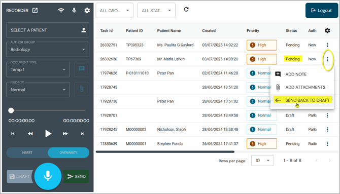Image resolution: width=340 pixels, height=194 pixels.
Task: Click task id 17974626
Action: [x=109, y=73]
